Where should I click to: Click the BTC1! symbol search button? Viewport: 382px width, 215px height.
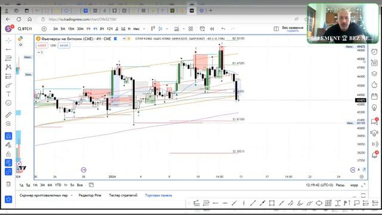coord(25,29)
